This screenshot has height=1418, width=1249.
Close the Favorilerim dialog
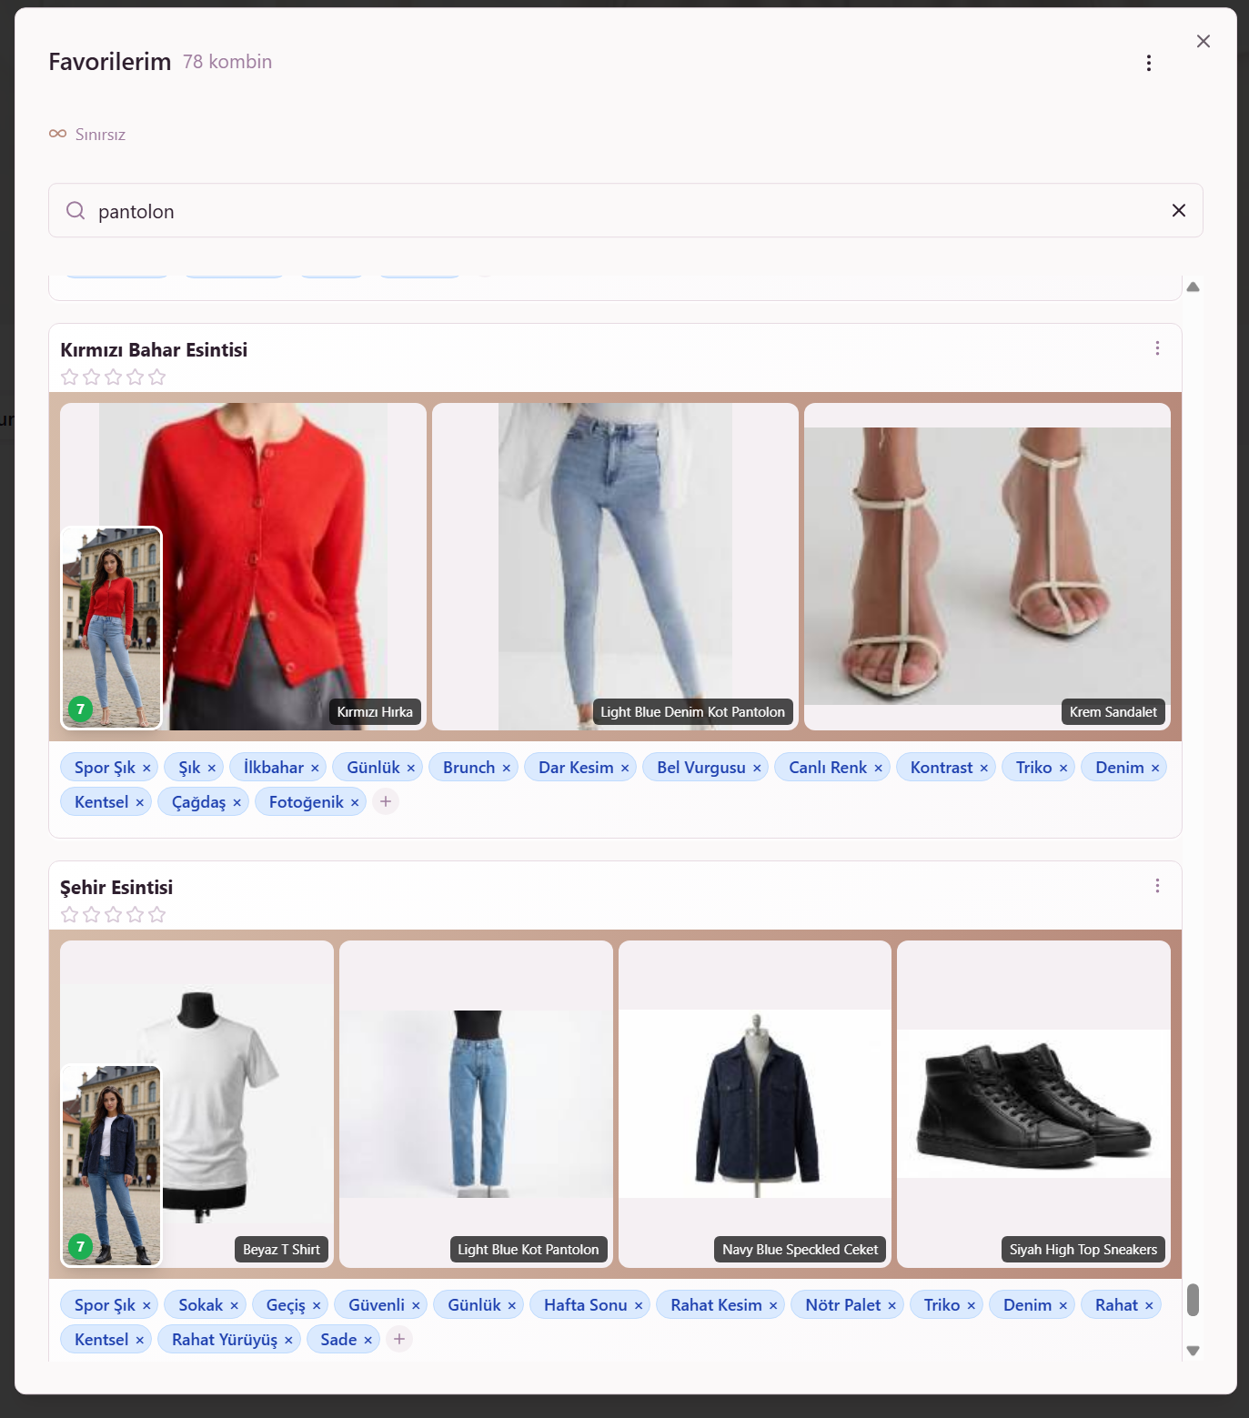point(1203,41)
